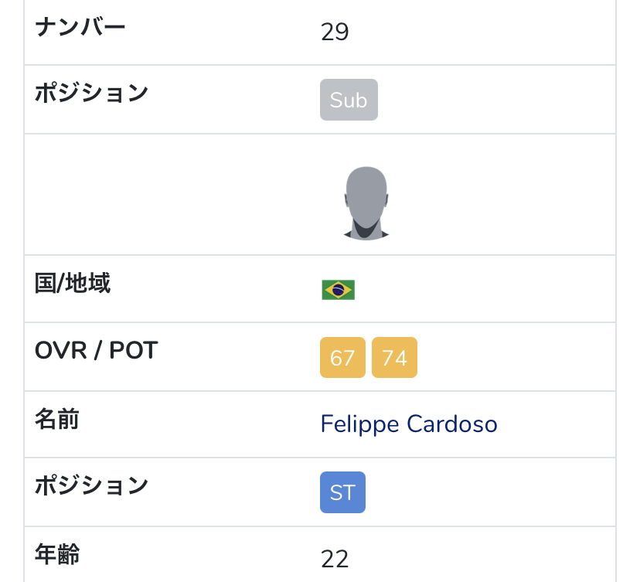Click the OVR text in the rating label

pos(60,351)
